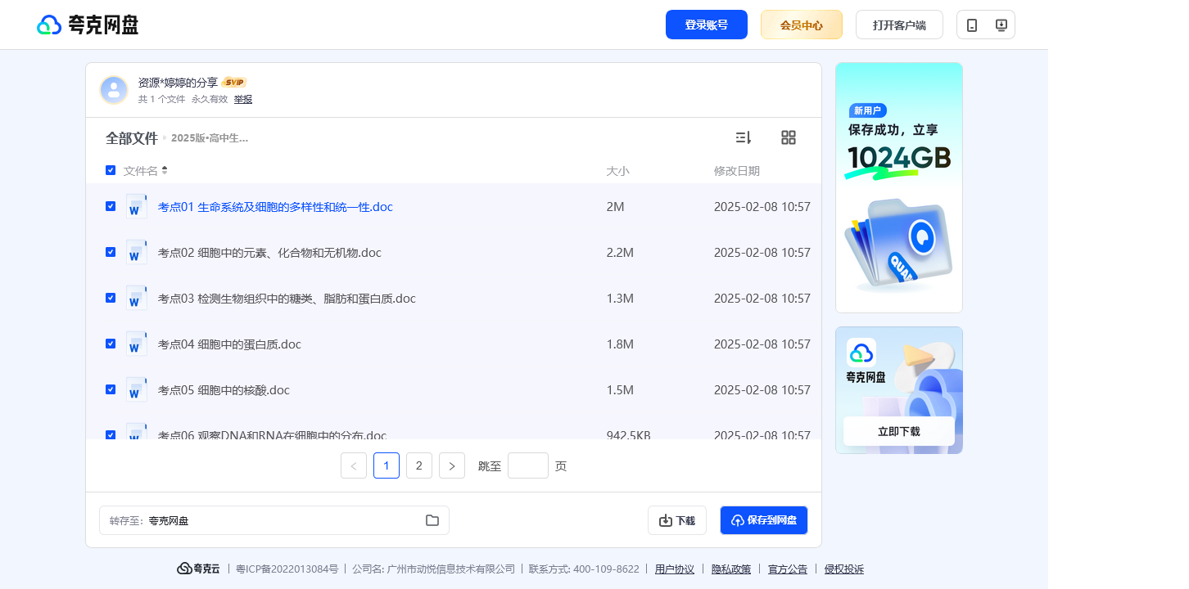Click the 跳至 page number input field
1189x589 pixels.
click(528, 465)
